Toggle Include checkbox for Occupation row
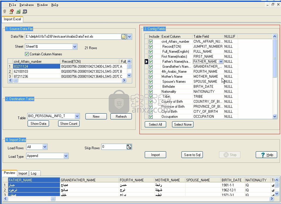The height and width of the screenshot is (204, 281). tap(151, 117)
